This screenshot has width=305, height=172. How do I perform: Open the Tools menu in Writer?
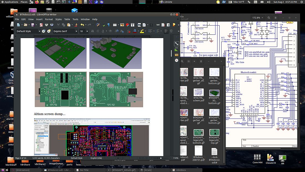pos(75,19)
